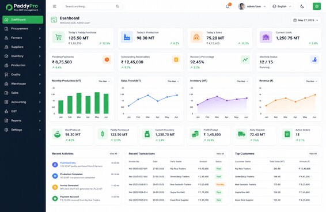Open the Admin User dropdown
The width and height of the screenshot is (326, 212).
252,6
